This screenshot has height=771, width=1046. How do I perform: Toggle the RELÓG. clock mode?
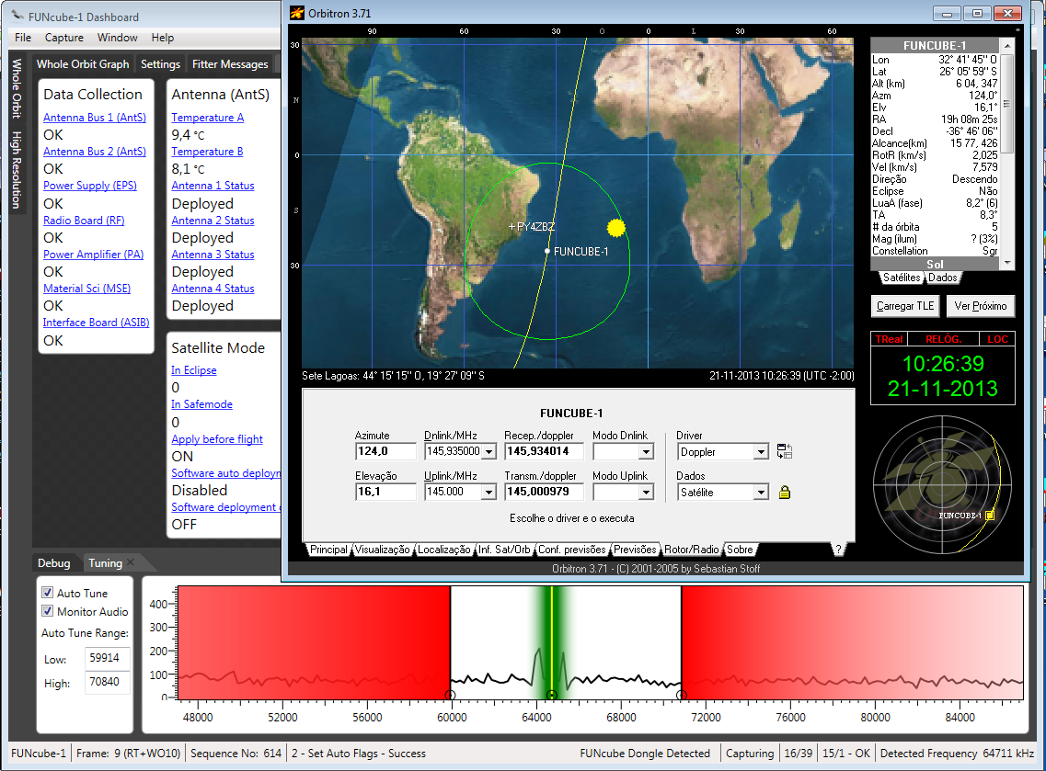943,339
